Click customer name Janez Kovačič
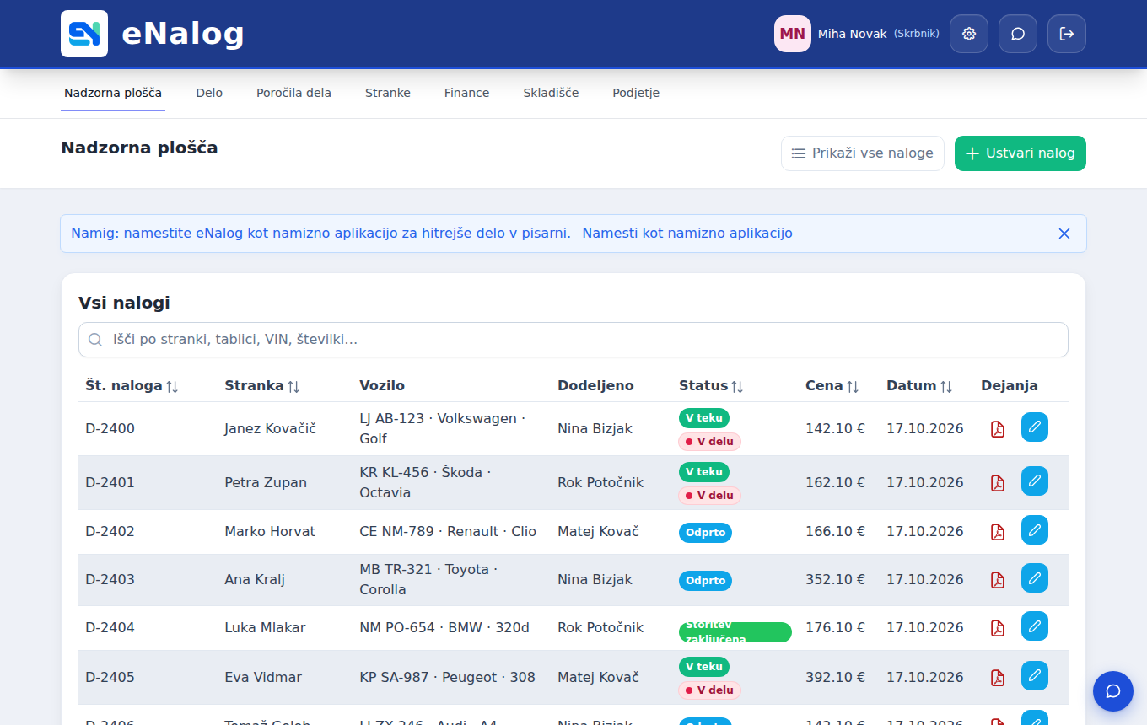 [x=270, y=429]
